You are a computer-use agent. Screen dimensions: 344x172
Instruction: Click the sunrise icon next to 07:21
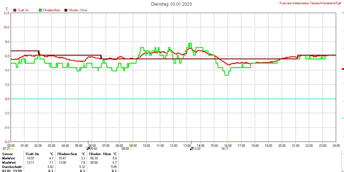click(x=12, y=149)
